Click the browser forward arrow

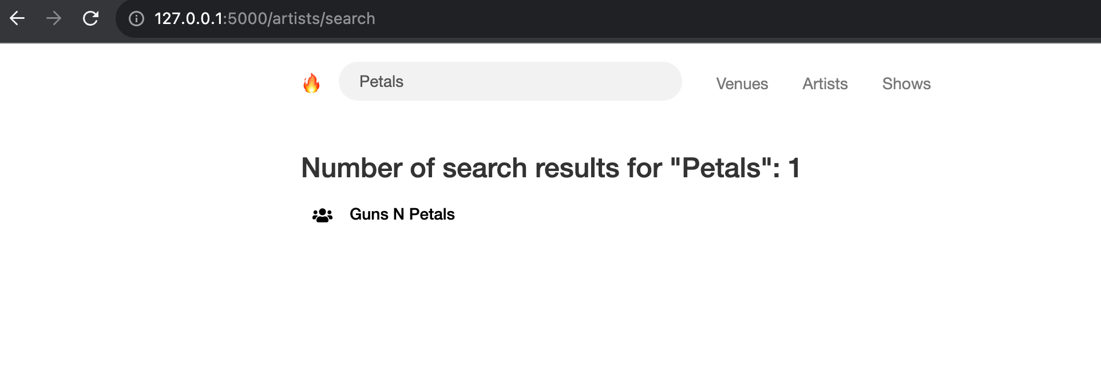(x=54, y=18)
